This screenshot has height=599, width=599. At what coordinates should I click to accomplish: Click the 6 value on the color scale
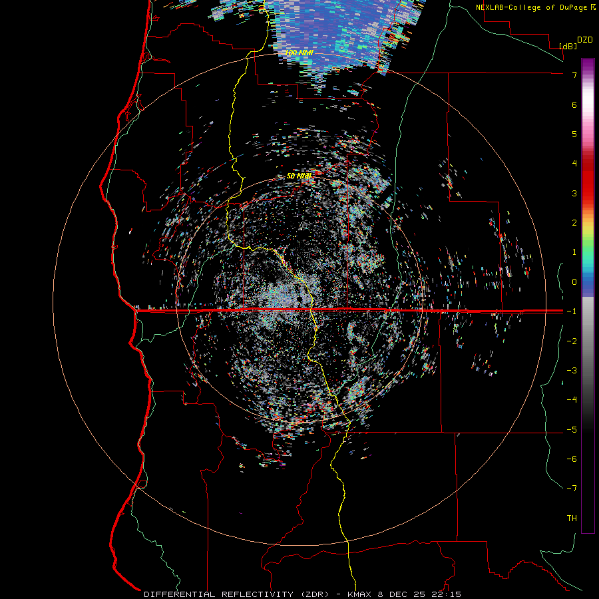coord(574,104)
